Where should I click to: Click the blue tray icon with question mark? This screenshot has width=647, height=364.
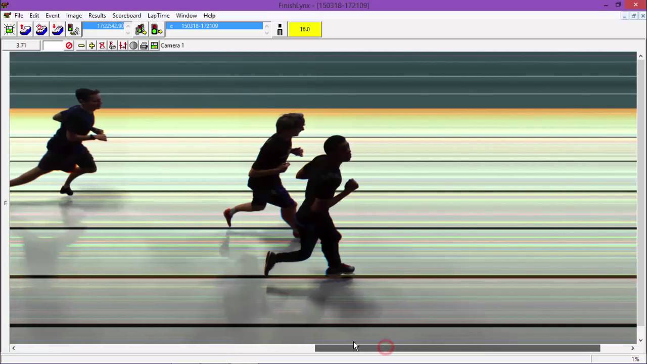click(41, 30)
